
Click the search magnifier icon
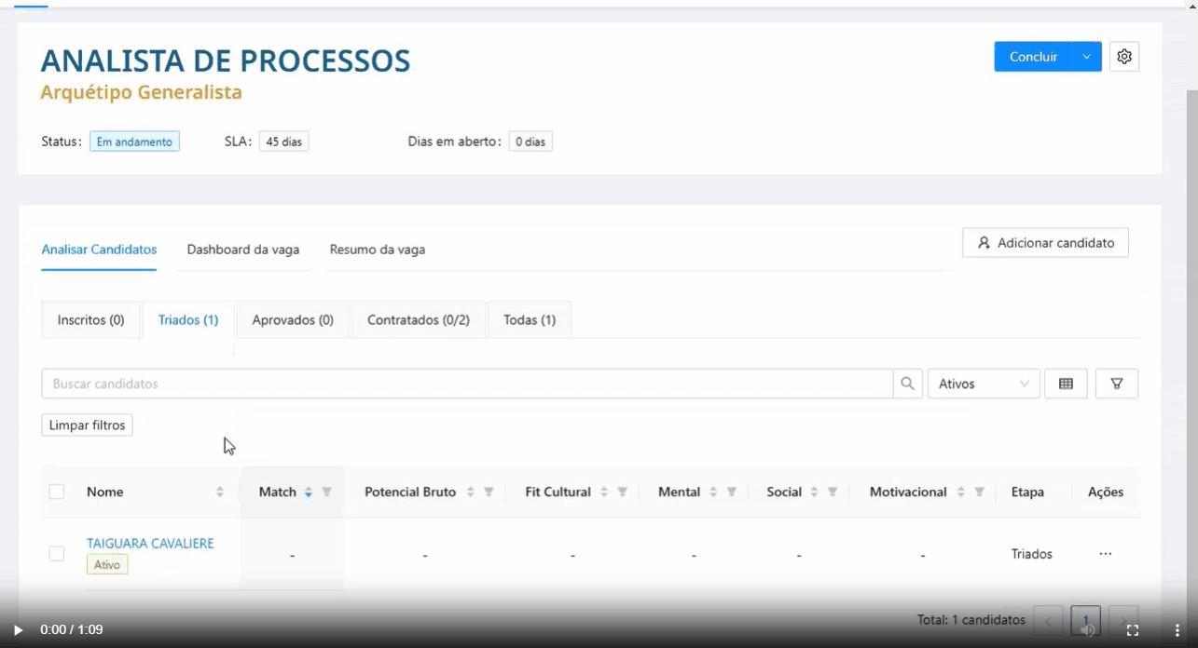907,384
